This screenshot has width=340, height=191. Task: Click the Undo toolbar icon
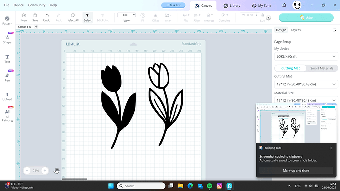tap(47, 17)
